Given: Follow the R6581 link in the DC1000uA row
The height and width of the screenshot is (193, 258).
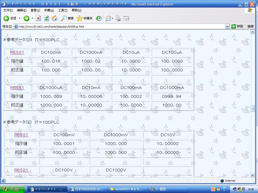Looking at the screenshot, I should (x=17, y=88).
